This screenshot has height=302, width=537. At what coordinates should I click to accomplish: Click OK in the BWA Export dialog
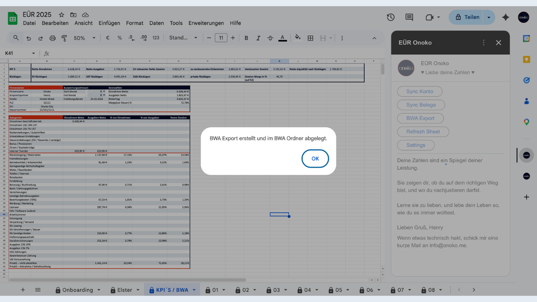(315, 159)
